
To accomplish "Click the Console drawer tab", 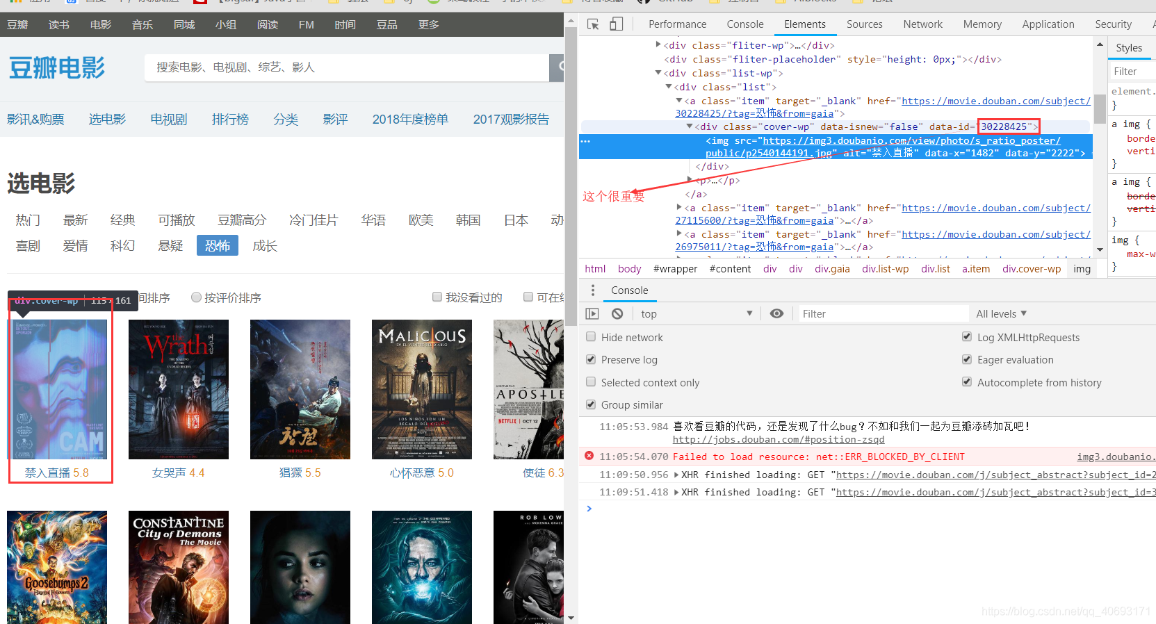I will click(629, 290).
